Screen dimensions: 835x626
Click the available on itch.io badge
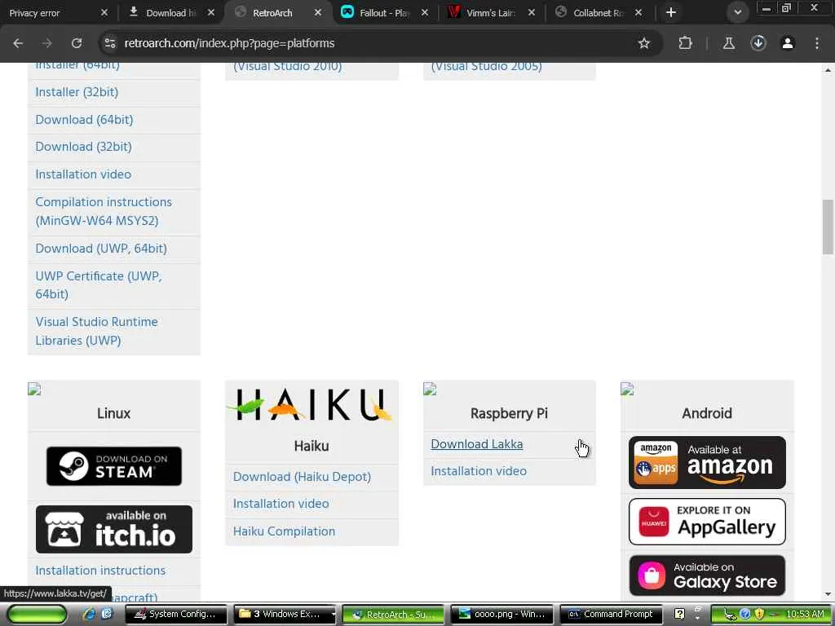point(114,529)
